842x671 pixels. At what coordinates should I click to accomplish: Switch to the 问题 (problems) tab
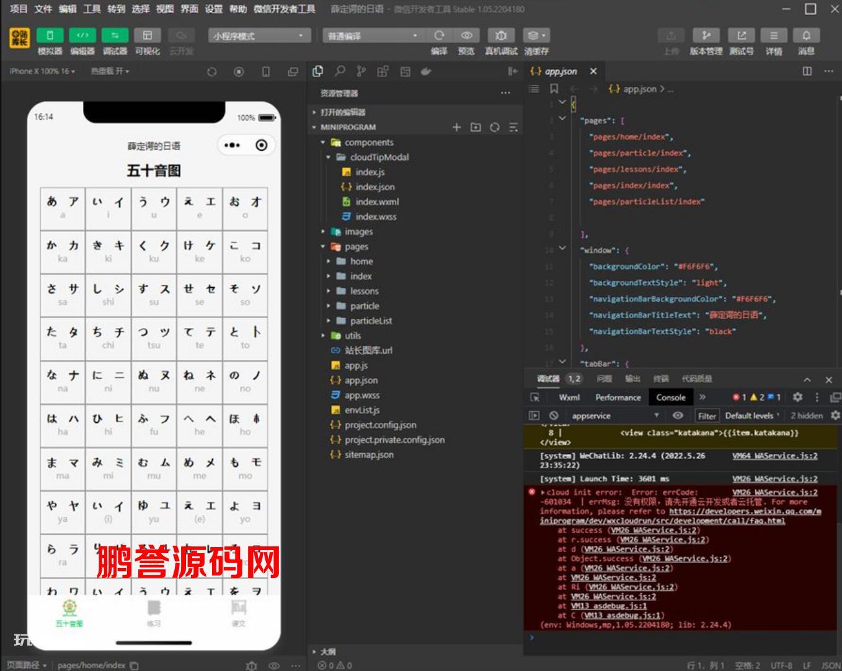click(x=604, y=379)
